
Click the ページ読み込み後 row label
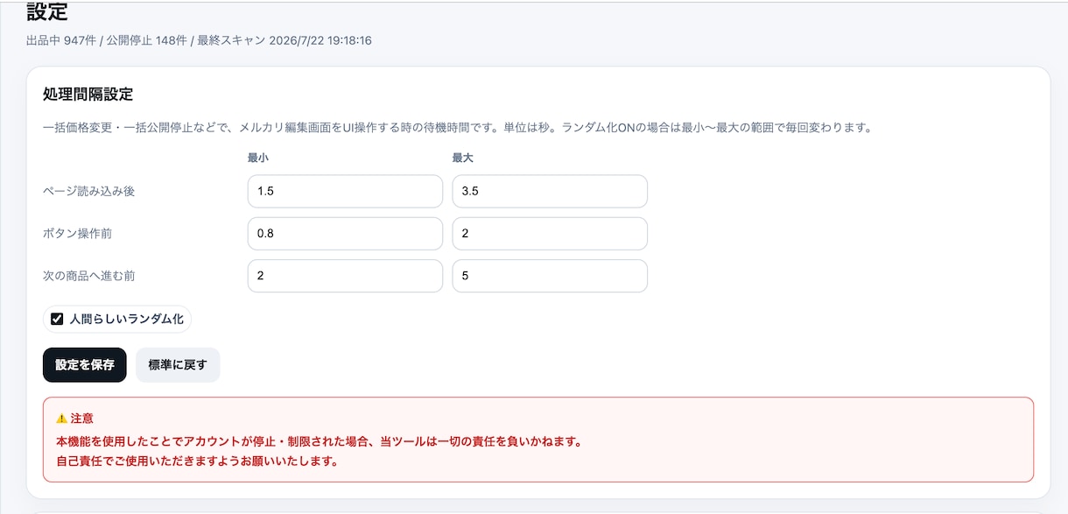click(89, 191)
